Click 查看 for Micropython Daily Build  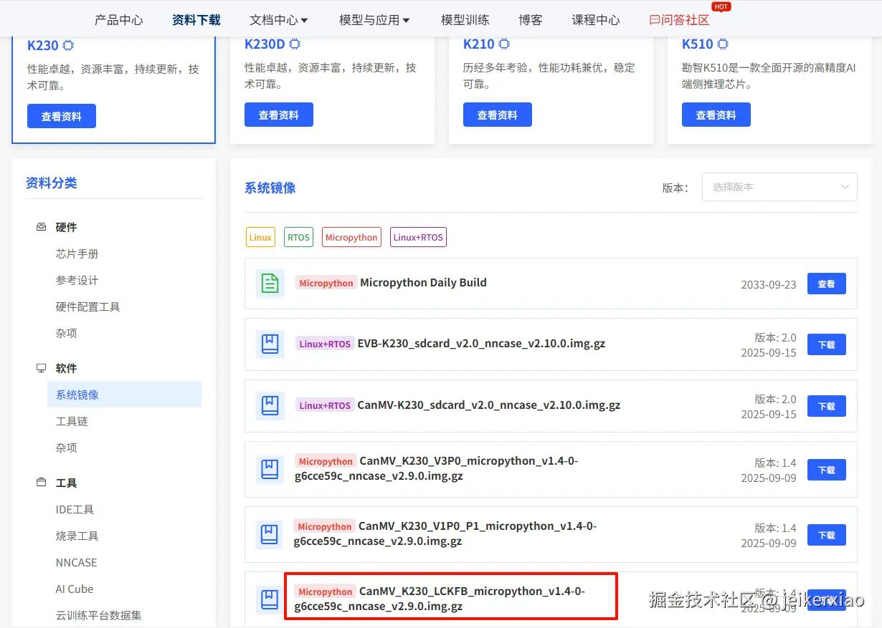click(827, 284)
